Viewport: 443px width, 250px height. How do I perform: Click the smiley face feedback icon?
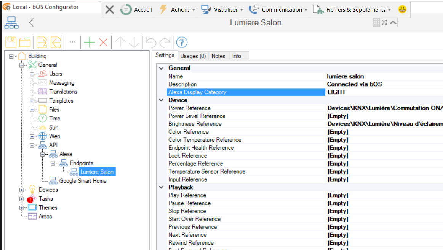[x=402, y=9]
